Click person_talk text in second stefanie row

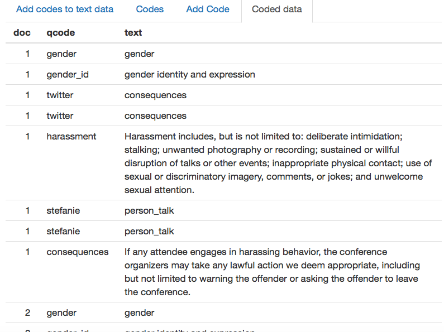click(x=149, y=232)
